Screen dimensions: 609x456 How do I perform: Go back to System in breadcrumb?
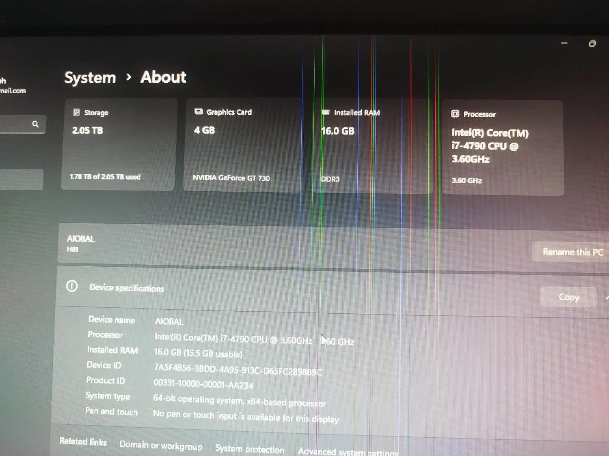click(90, 77)
